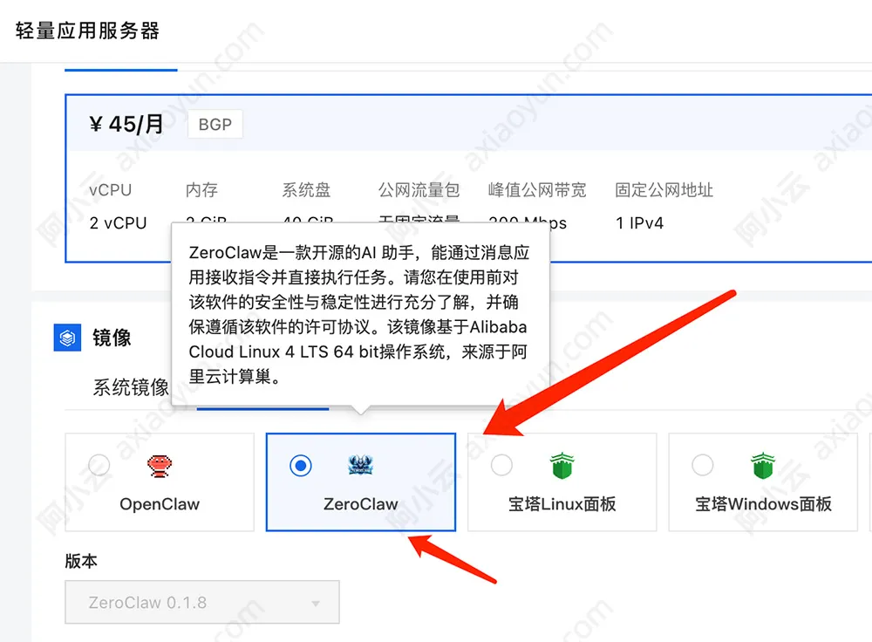Click the 峰值公网带宽 column header
The width and height of the screenshot is (872, 642).
(x=537, y=190)
